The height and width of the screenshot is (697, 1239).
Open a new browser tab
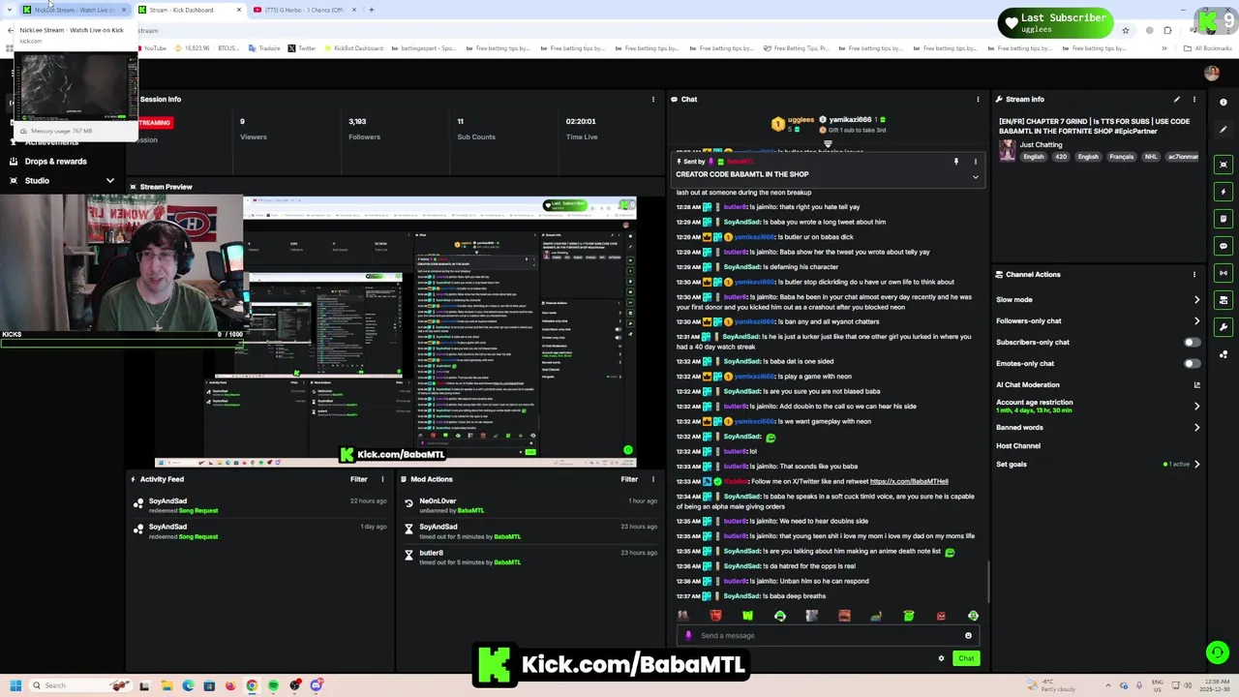click(372, 10)
